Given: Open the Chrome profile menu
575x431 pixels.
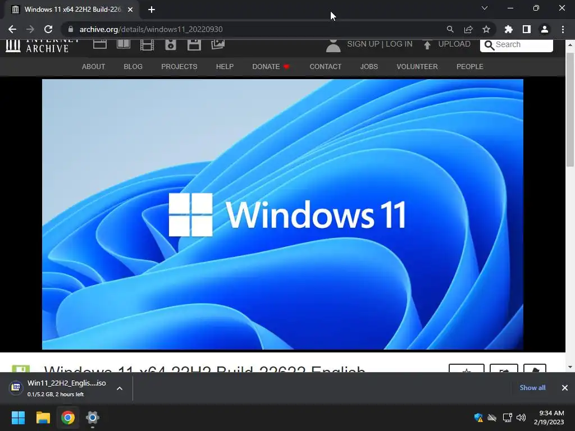Looking at the screenshot, I should click(545, 29).
